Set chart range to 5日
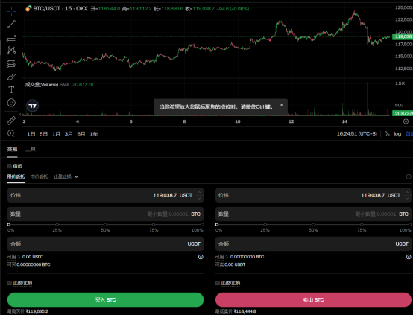The width and height of the screenshot is (413, 315). tap(44, 134)
